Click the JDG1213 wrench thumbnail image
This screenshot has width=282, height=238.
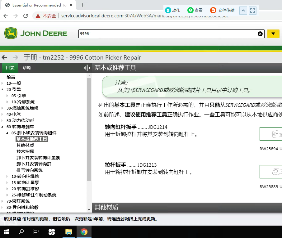coord(271,172)
